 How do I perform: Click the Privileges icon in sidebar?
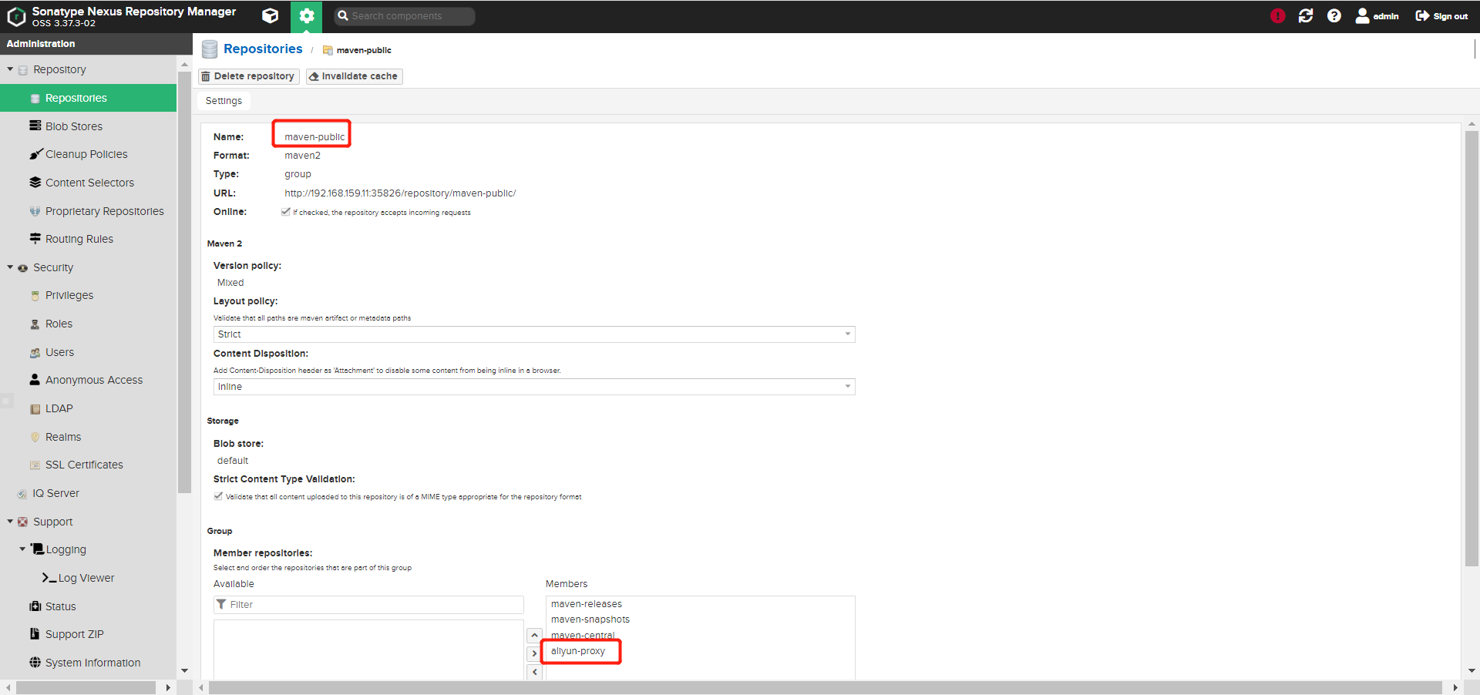click(35, 295)
